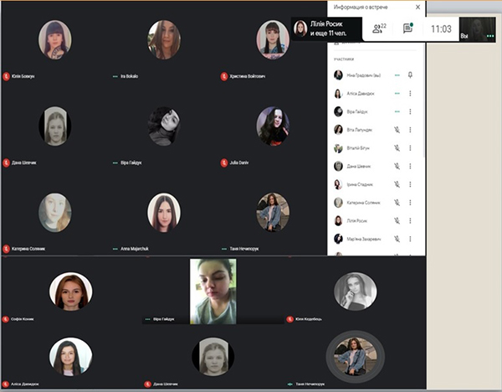Click the audio indicator dots in the Аліса Давидюк list row
This screenshot has height=392, width=502.
coord(397,94)
